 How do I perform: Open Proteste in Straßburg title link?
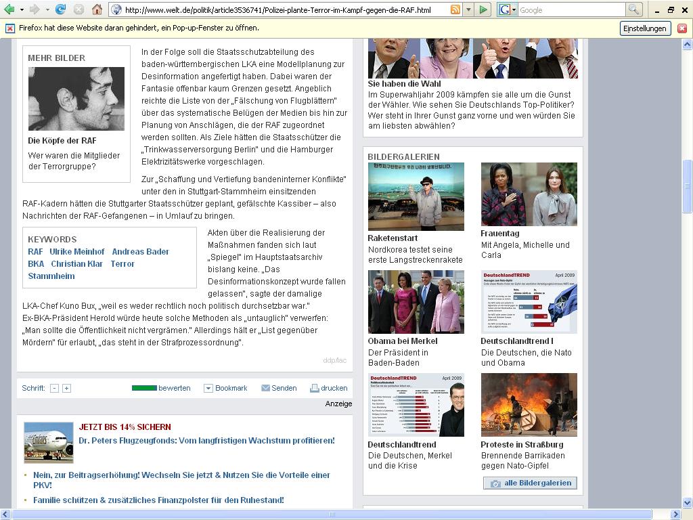coord(522,445)
